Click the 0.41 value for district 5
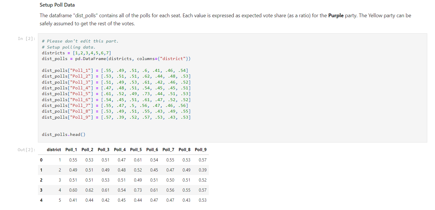The width and height of the screenshot is (435, 210). 73,200
